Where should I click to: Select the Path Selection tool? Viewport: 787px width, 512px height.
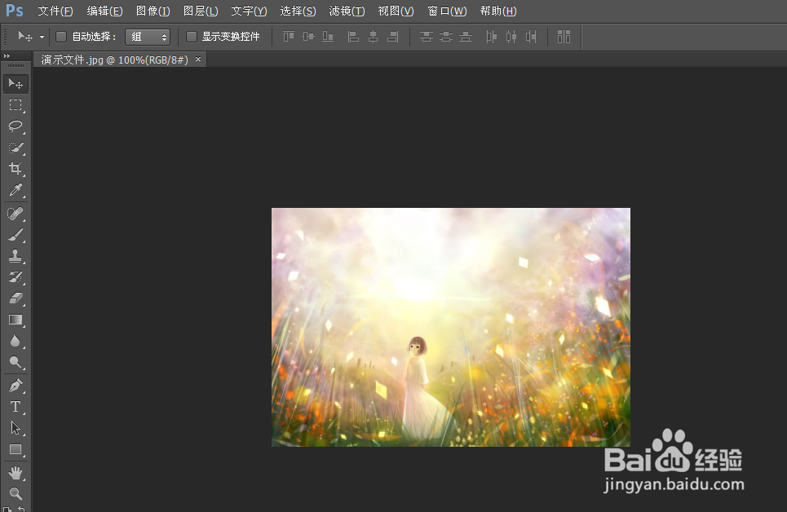pos(15,428)
